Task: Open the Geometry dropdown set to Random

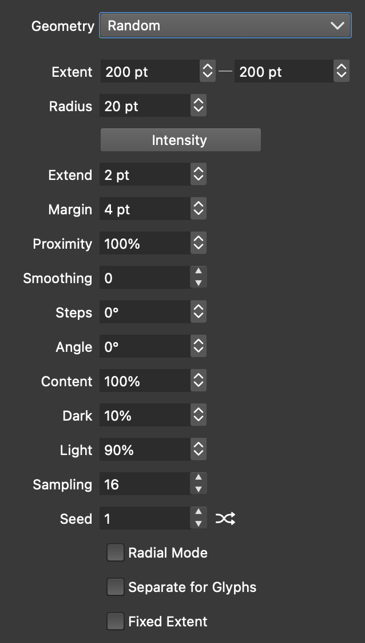Action: pyautogui.click(x=225, y=26)
